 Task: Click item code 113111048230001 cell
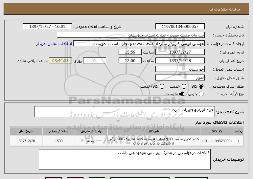217,141
